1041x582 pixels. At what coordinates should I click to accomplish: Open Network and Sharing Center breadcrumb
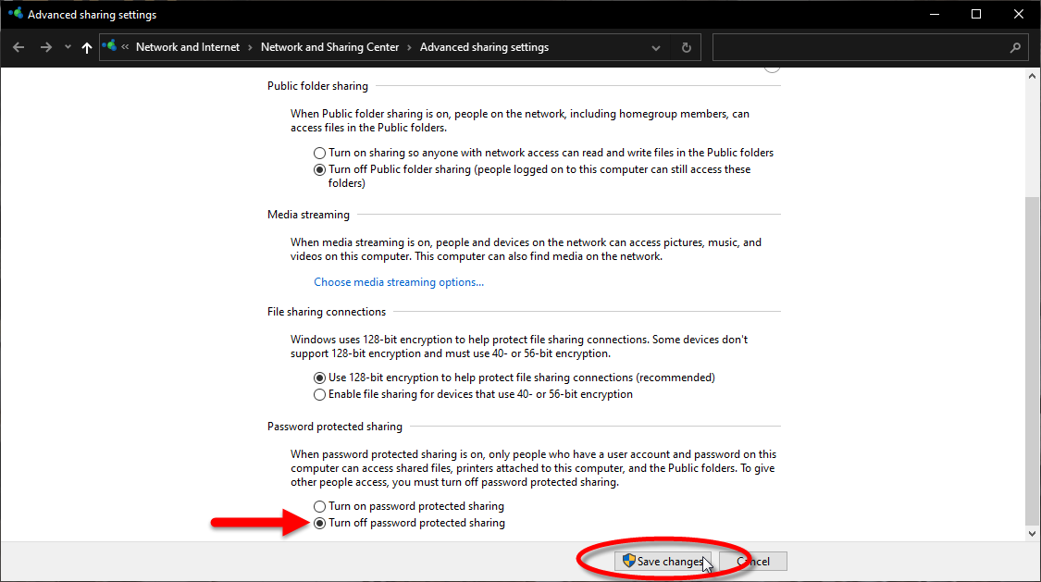point(329,47)
